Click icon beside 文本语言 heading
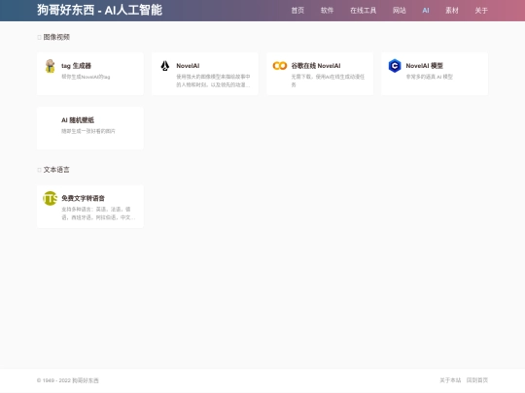Screen dimensions: 525x393 click(x=39, y=170)
